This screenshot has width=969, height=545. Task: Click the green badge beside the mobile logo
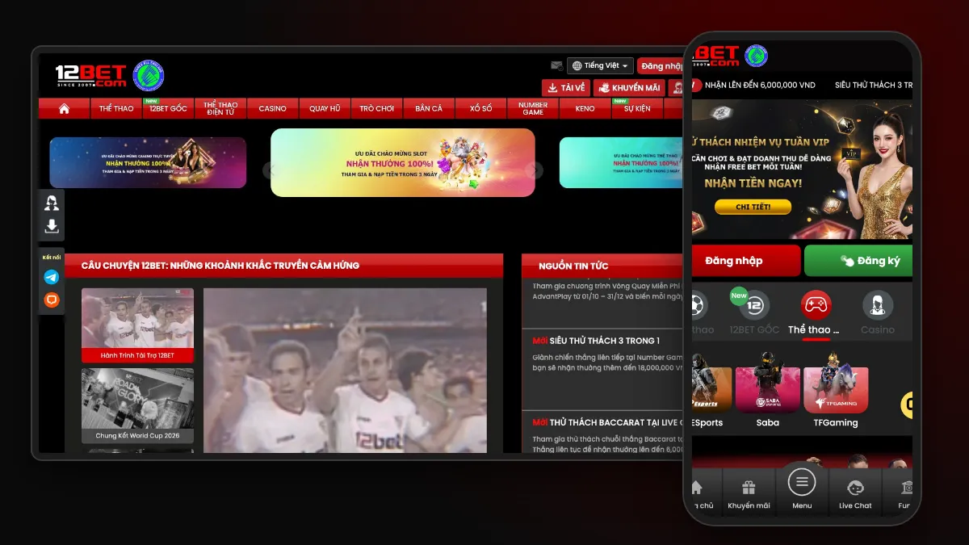(756, 56)
